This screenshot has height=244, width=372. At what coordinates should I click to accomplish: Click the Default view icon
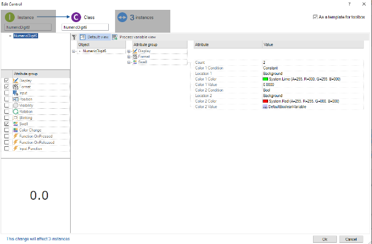[x=82, y=37]
